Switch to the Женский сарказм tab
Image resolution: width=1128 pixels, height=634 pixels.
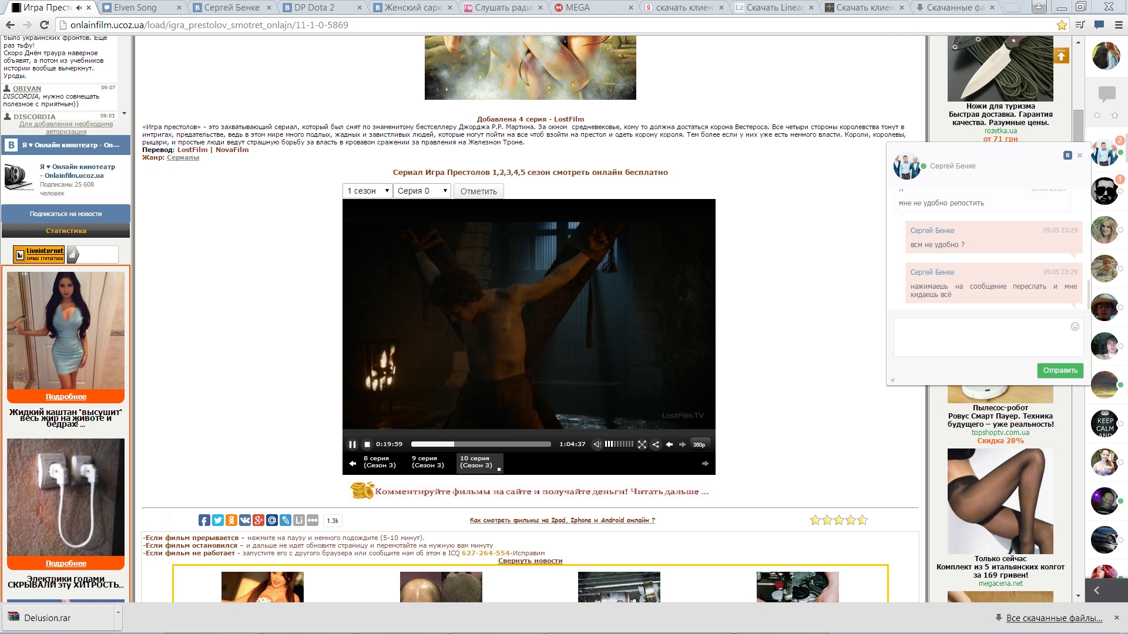(413, 8)
